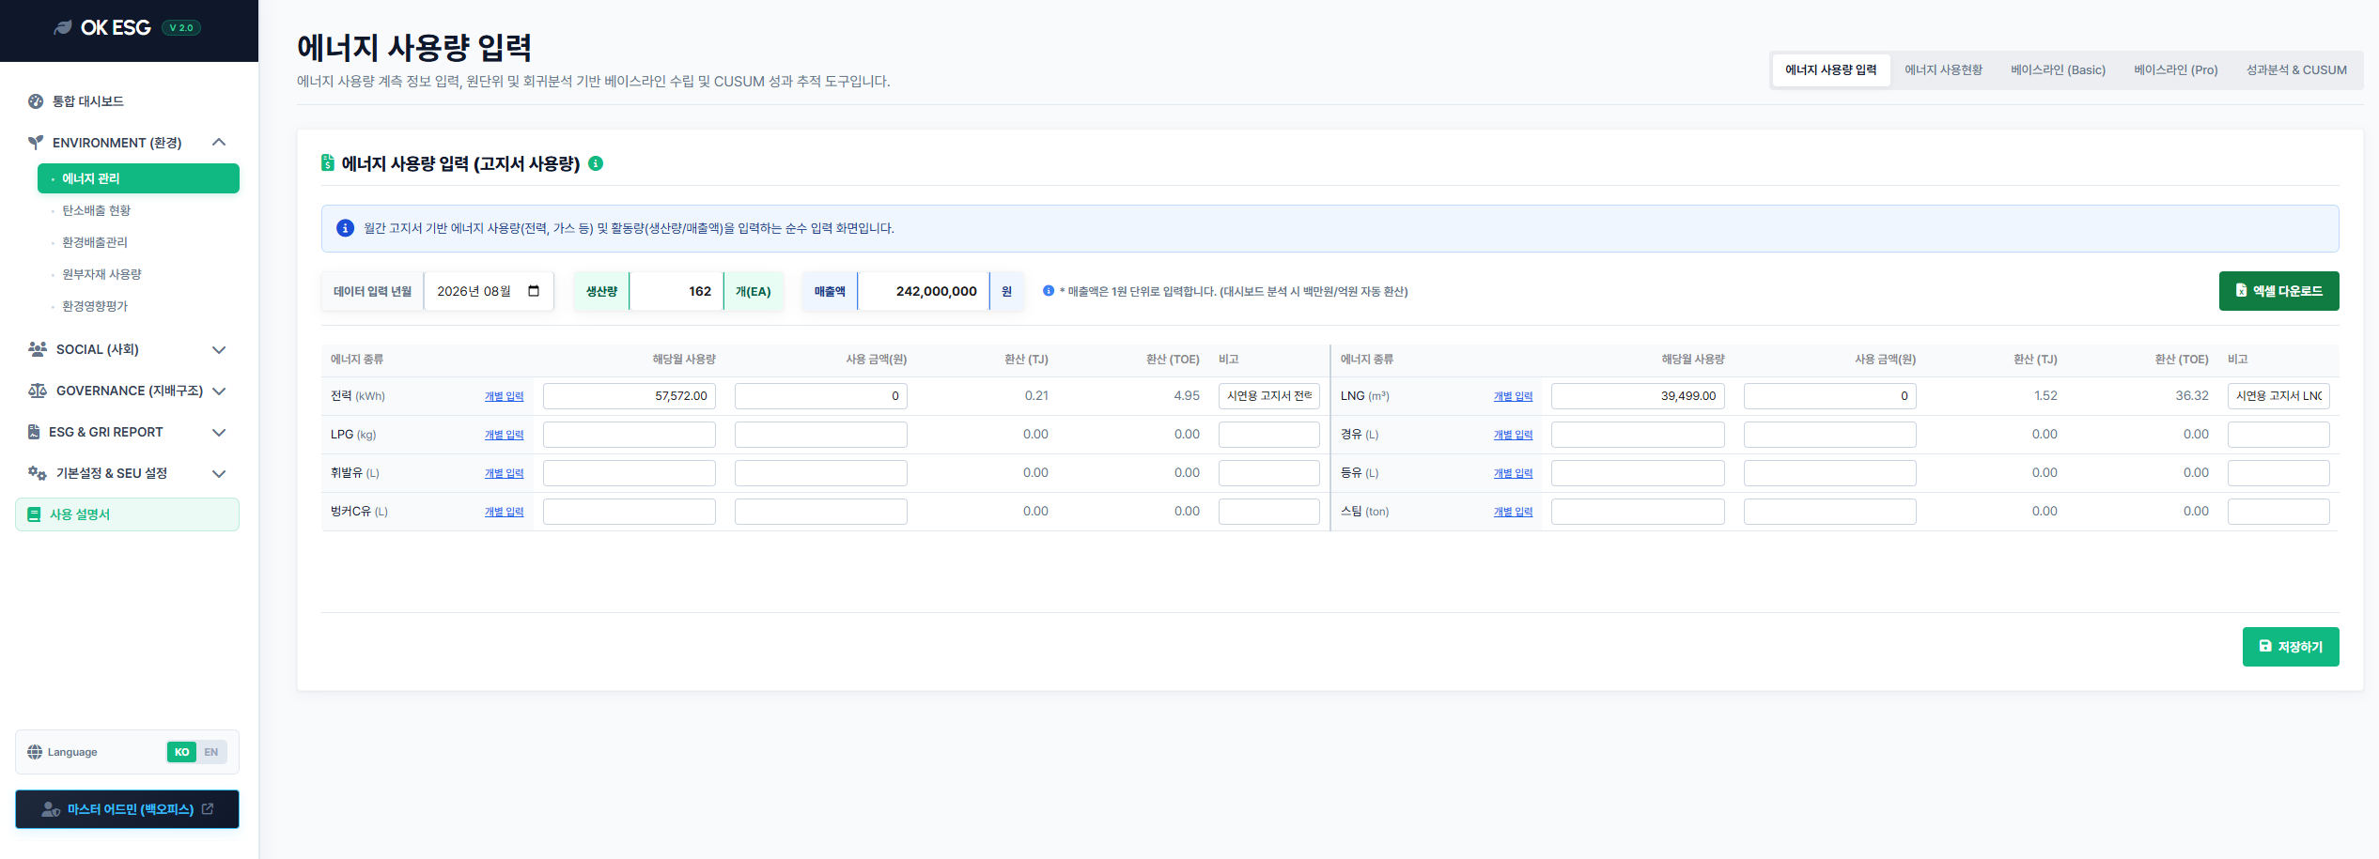This screenshot has width=2379, height=859.
Task: Open 에너지 관리 in the sidebar
Action: 138,178
